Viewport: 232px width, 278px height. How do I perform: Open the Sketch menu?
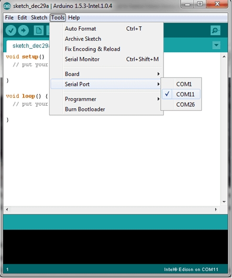pos(39,18)
